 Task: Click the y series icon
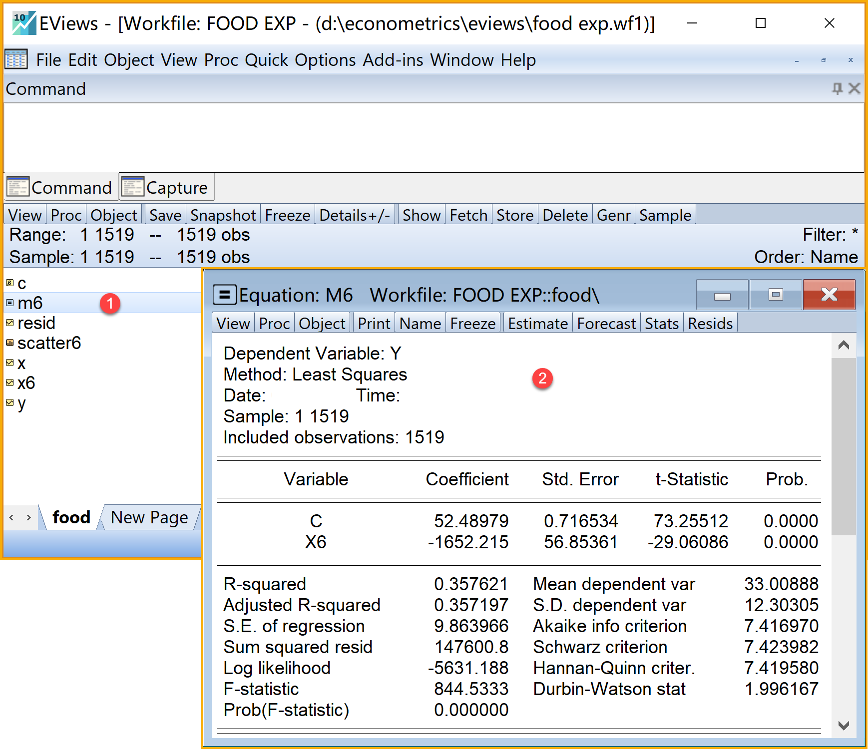point(9,402)
